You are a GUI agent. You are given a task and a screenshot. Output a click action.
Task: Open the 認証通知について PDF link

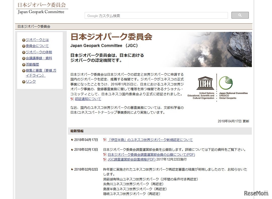tap(88, 99)
